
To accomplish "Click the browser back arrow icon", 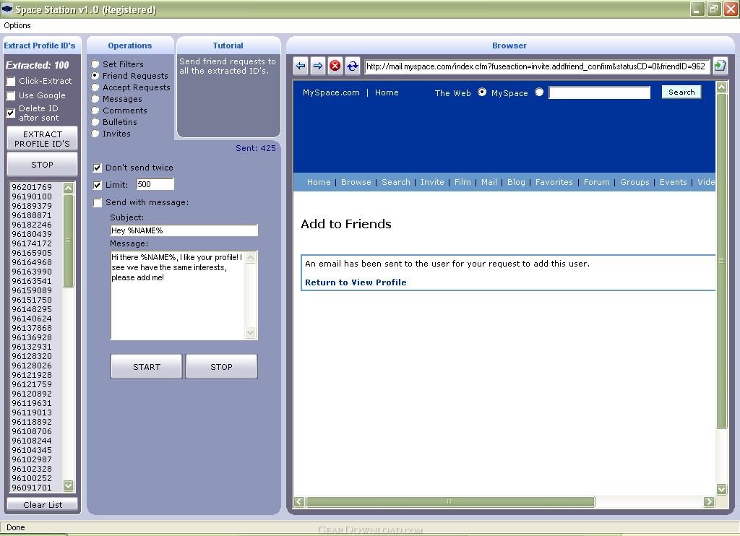I will [x=301, y=66].
